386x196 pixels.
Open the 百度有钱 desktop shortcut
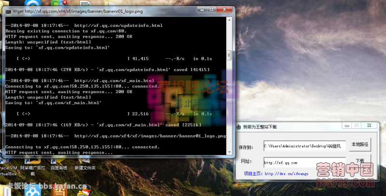tap(59, 168)
